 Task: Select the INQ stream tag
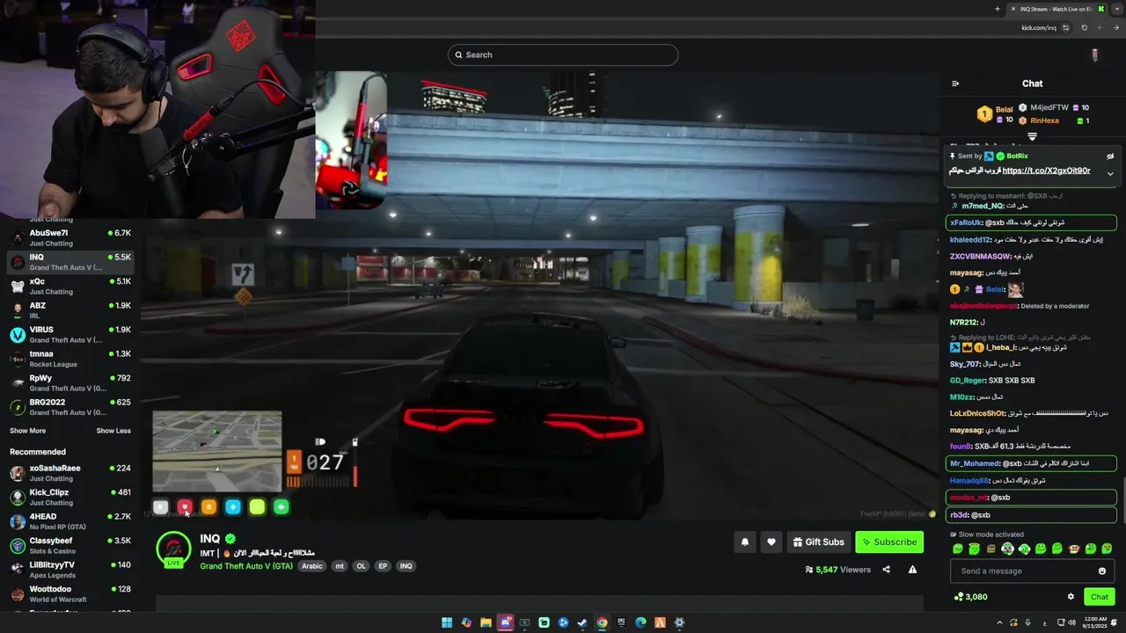point(406,566)
